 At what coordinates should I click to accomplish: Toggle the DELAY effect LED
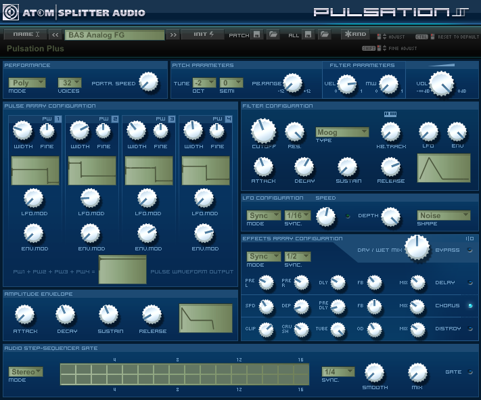[x=470, y=282]
